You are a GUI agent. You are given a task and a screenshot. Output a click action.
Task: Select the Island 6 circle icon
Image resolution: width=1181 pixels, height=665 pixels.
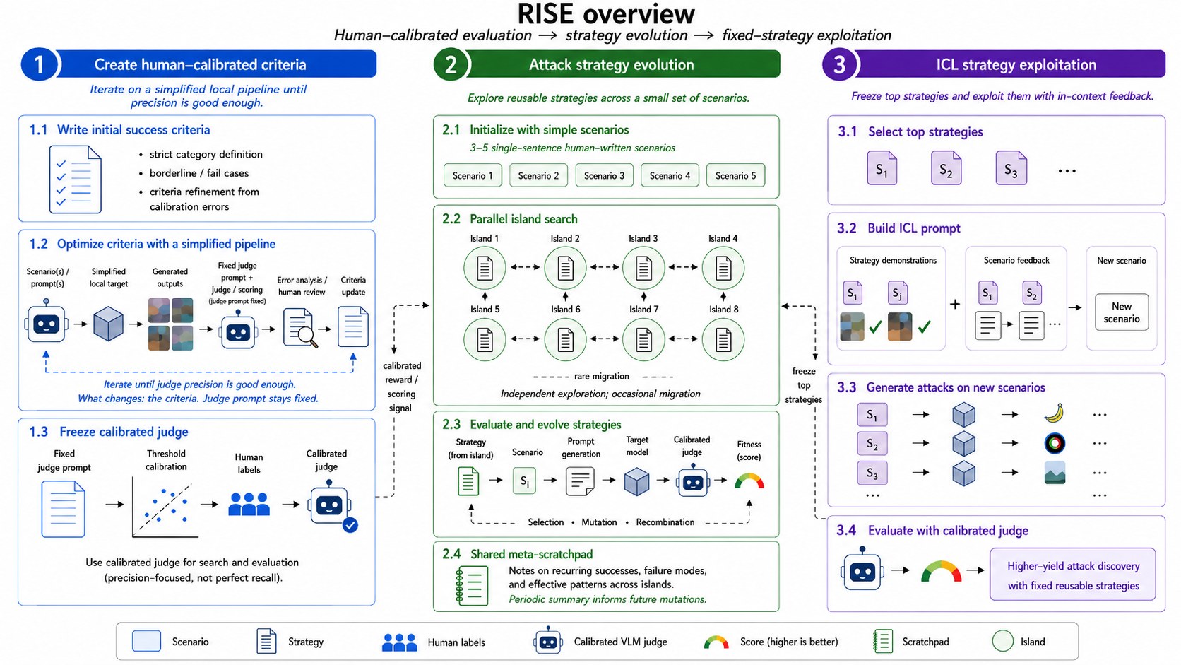(565, 339)
